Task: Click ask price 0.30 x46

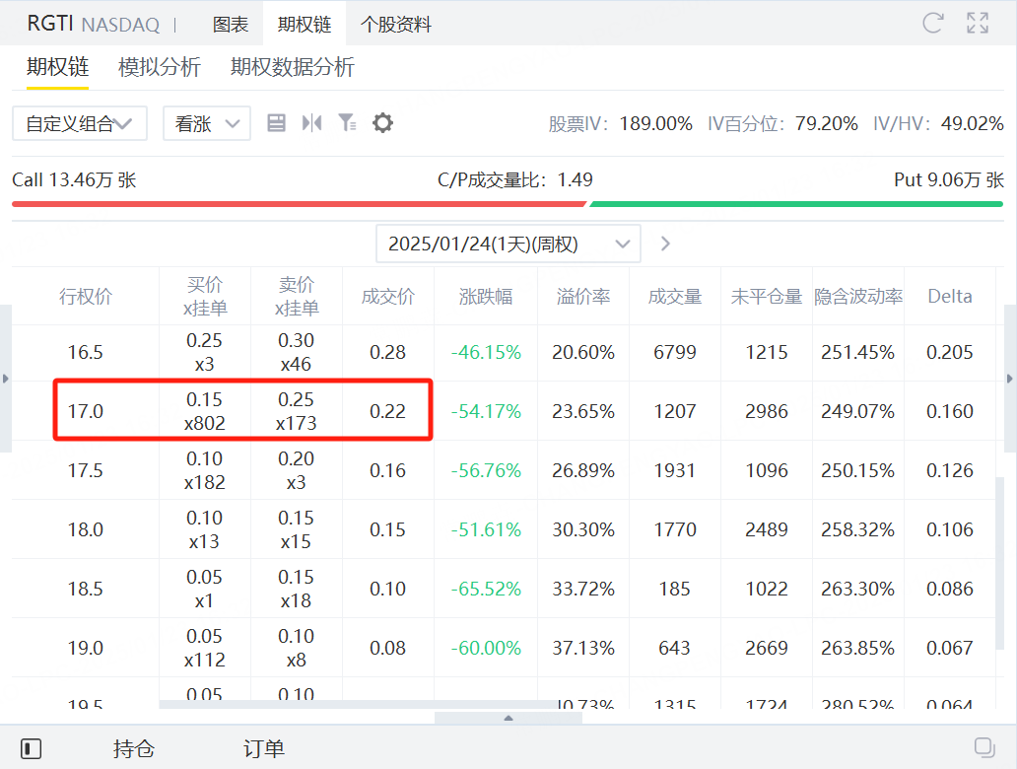Action: click(297, 352)
